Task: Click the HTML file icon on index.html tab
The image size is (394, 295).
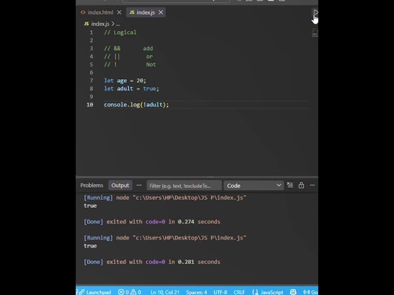Action: click(x=83, y=12)
